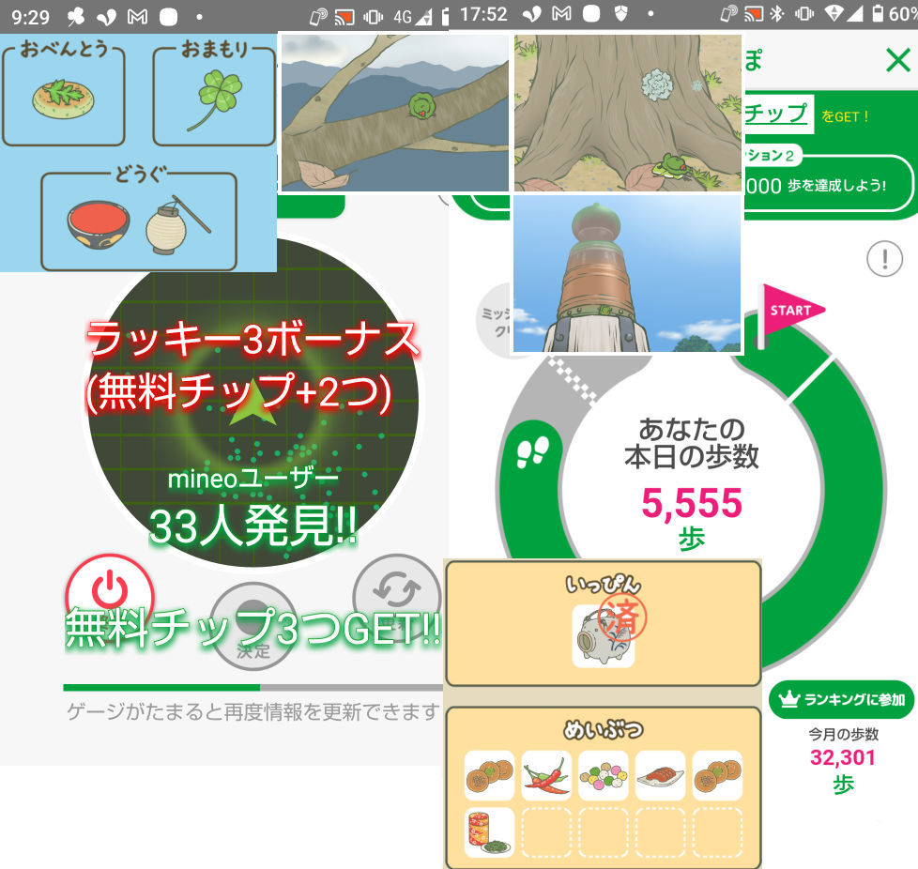Open the tower photo thumbnail
Screen dimensions: 918x869
pyautogui.click(x=627, y=273)
